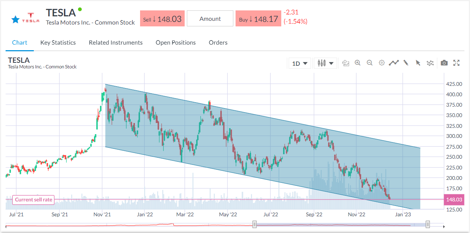Click the left handle of range slider
This screenshot has height=233, width=470.
coord(255,224)
